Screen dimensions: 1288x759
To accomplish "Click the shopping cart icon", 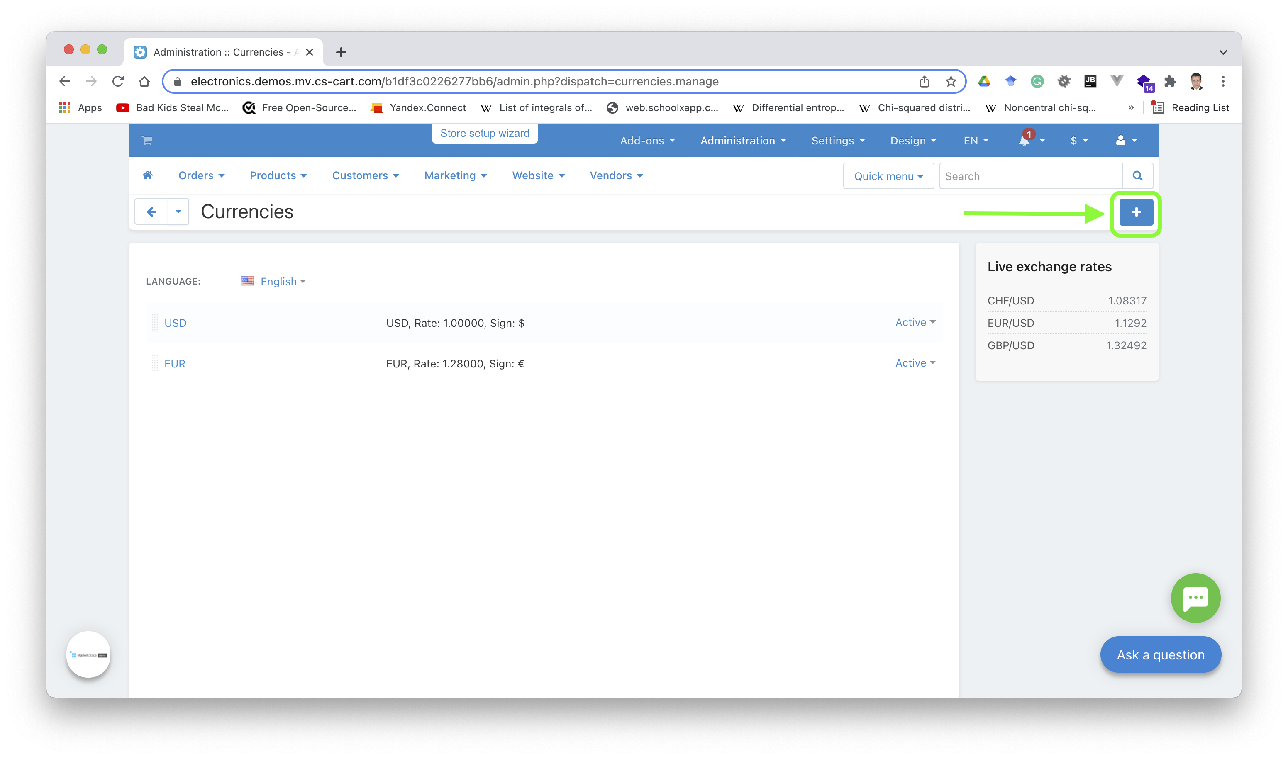I will (x=146, y=140).
